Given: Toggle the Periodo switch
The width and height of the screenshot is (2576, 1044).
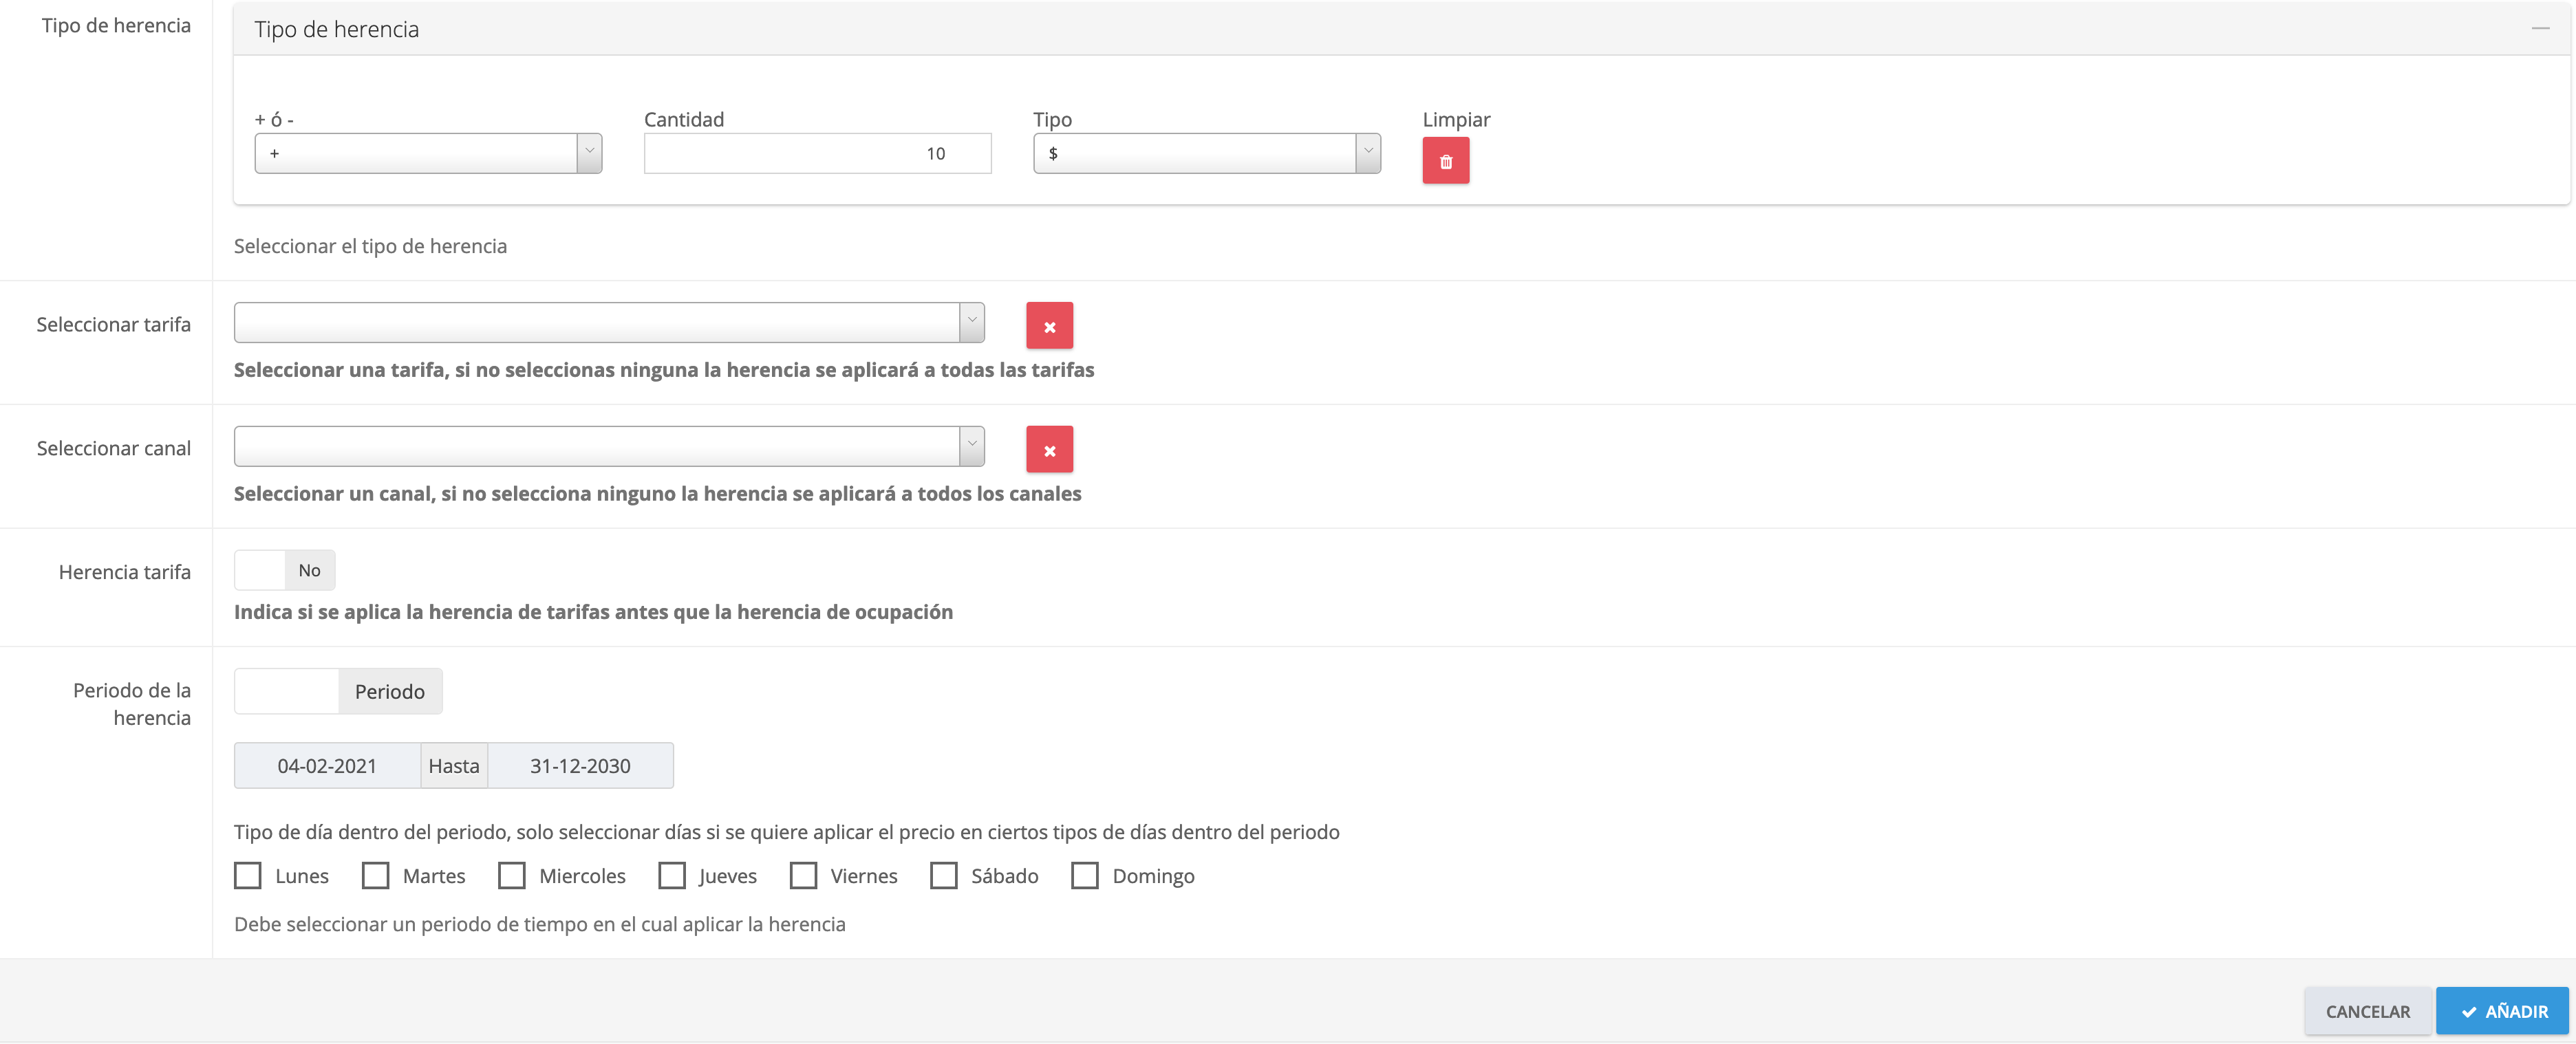Looking at the screenshot, I should (338, 691).
